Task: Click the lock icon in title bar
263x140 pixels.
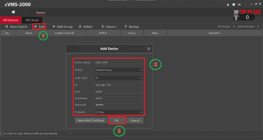Action: point(228,5)
